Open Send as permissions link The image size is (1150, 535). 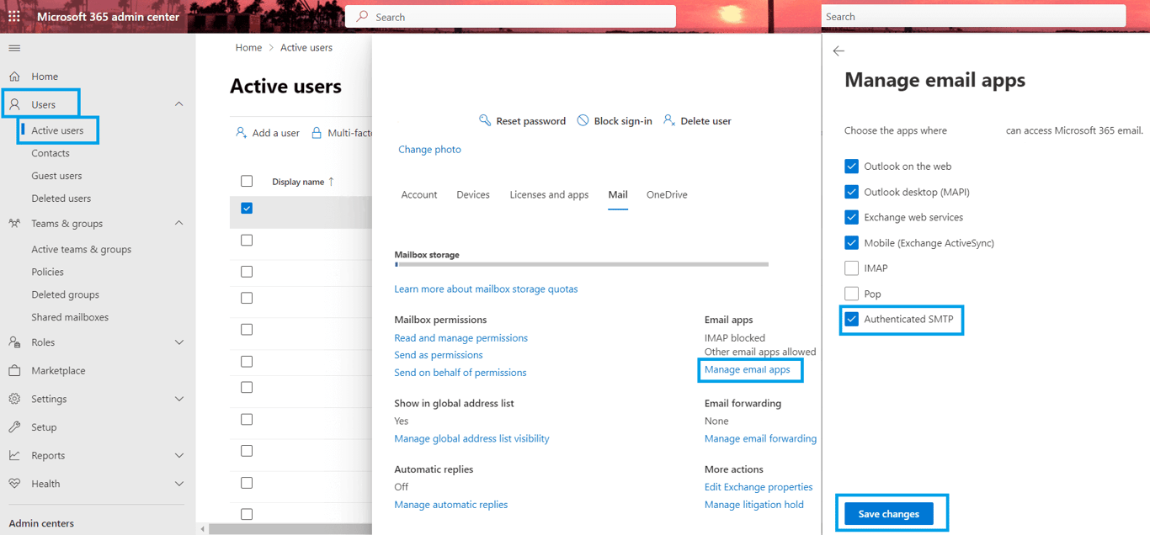tap(438, 355)
